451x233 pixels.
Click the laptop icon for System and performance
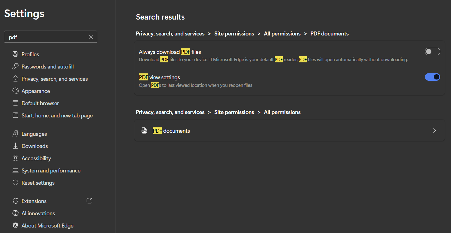tap(15, 170)
